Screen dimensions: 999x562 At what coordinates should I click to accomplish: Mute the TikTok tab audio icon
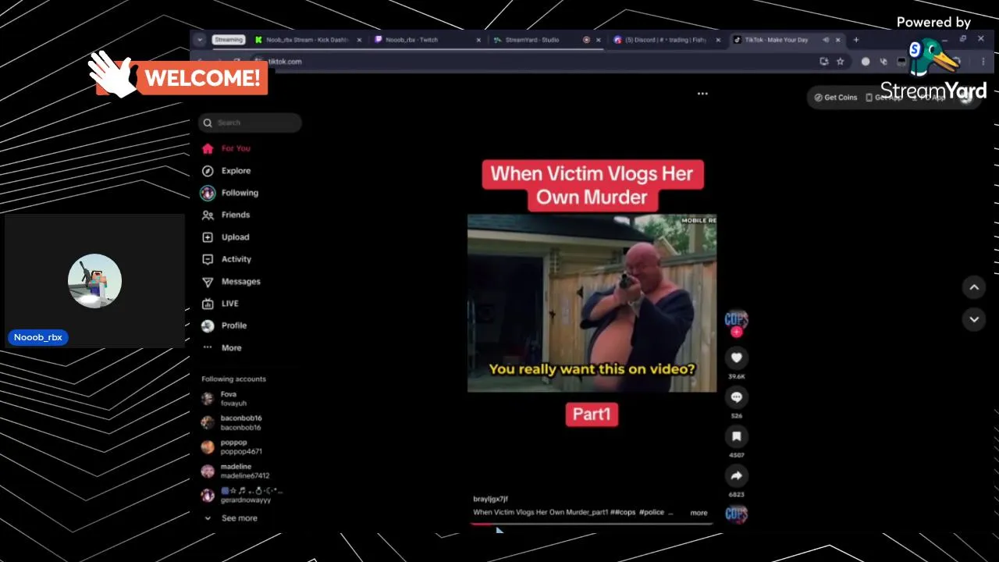coord(826,40)
